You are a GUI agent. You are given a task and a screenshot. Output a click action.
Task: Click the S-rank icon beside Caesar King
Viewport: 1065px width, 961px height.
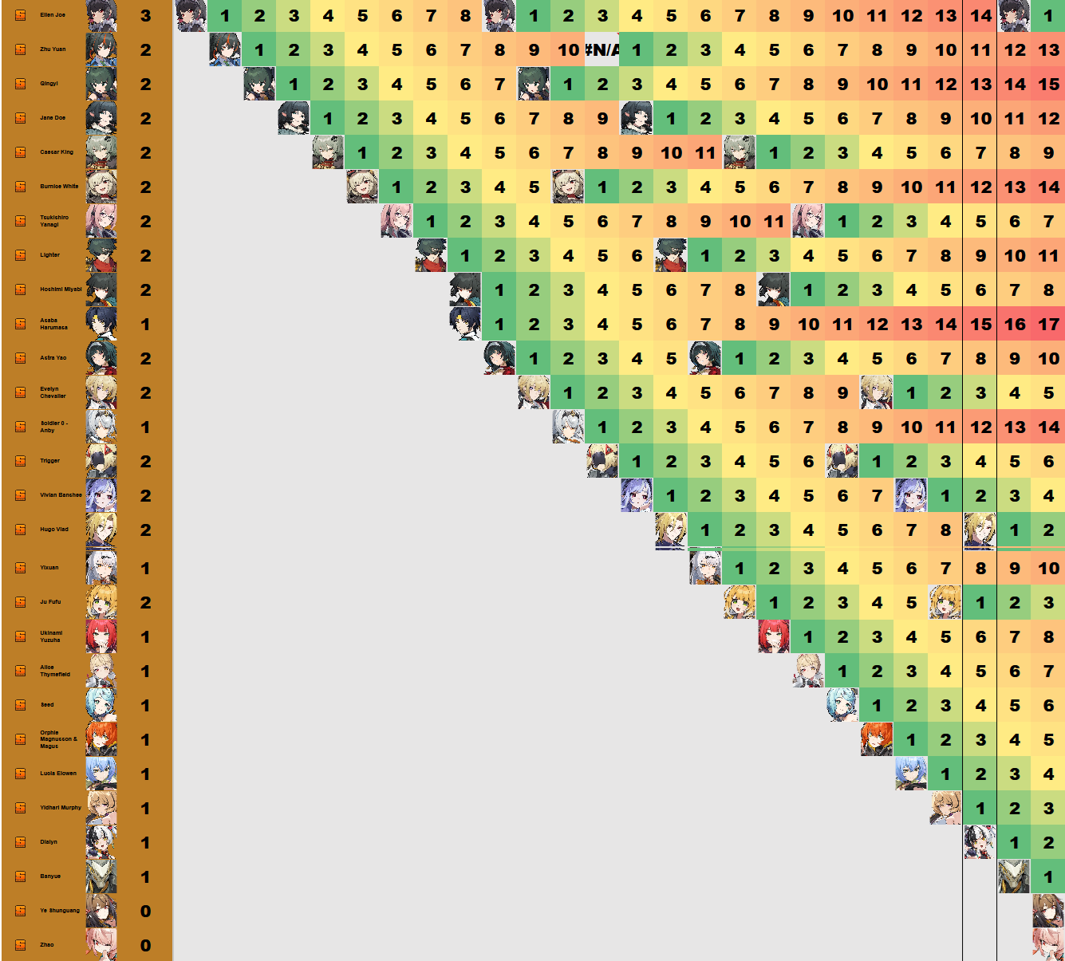pyautogui.click(x=21, y=152)
